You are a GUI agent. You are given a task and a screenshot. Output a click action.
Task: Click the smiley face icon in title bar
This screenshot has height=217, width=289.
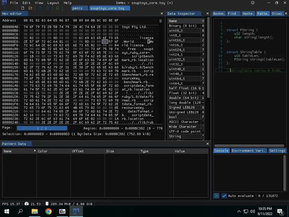pos(253,3)
